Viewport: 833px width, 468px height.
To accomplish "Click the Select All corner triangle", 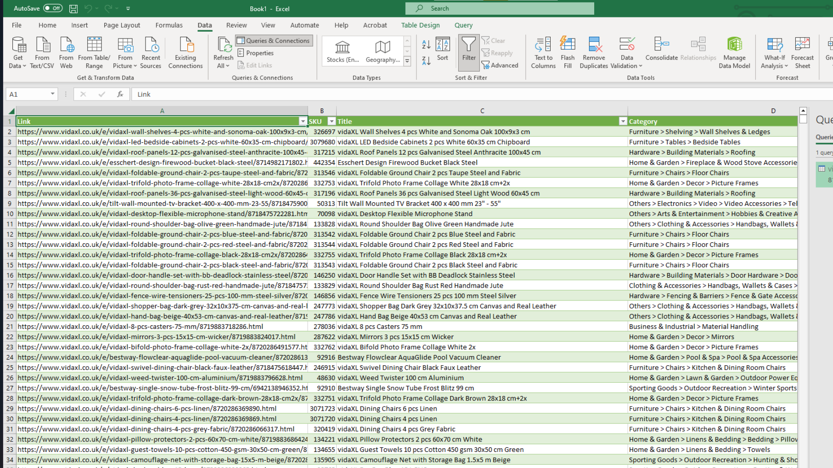I will click(x=11, y=111).
